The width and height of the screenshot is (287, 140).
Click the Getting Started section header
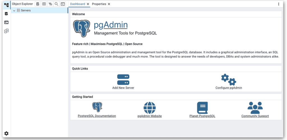[x=82, y=97]
